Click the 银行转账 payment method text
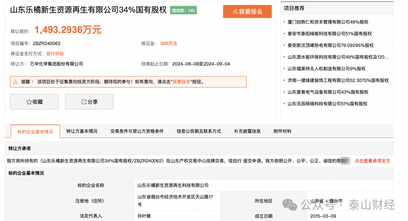 (x=55, y=53)
